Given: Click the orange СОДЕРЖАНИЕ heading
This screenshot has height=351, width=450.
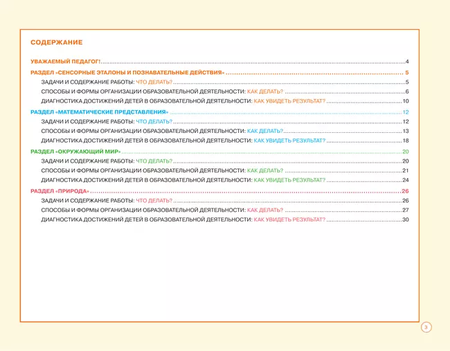Looking at the screenshot, I should tap(57, 42).
